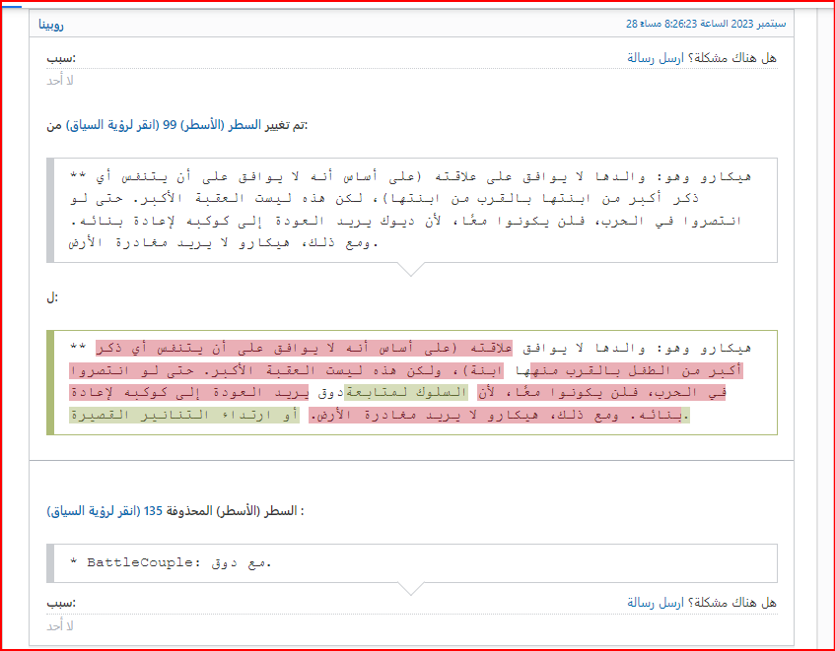Click the سبب label below BattleCouple block
835x651 pixels.
click(61, 603)
